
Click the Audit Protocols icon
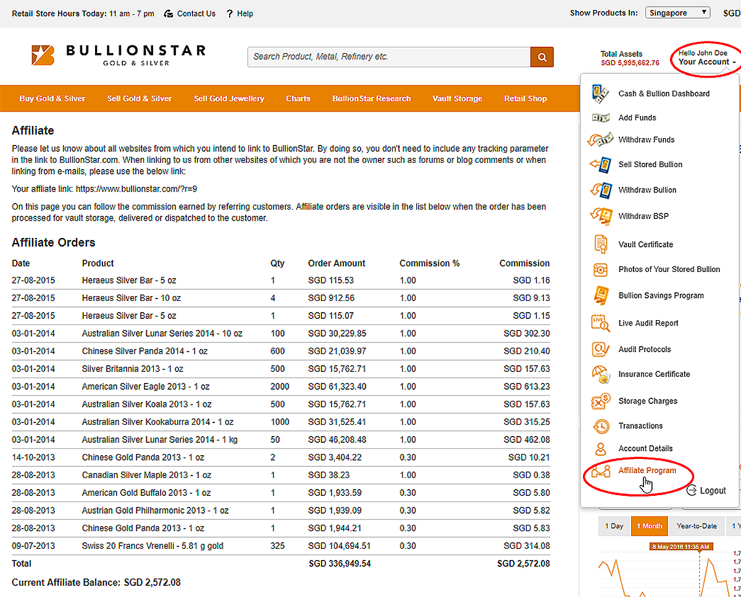(x=600, y=349)
